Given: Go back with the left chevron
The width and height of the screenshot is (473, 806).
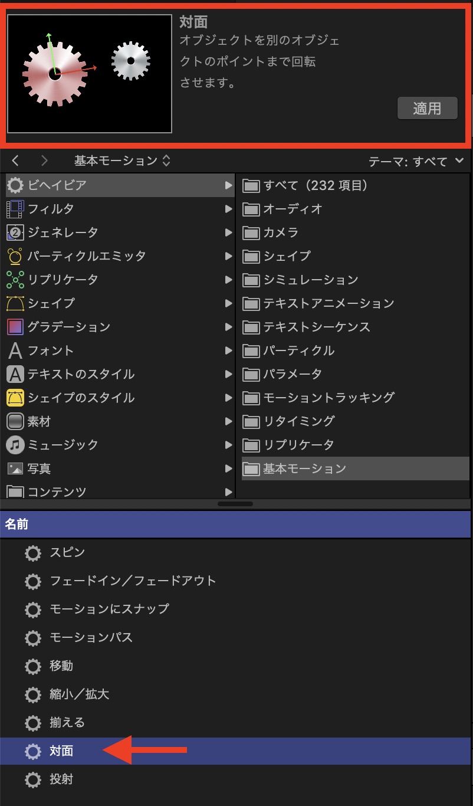Looking at the screenshot, I should 16,160.
